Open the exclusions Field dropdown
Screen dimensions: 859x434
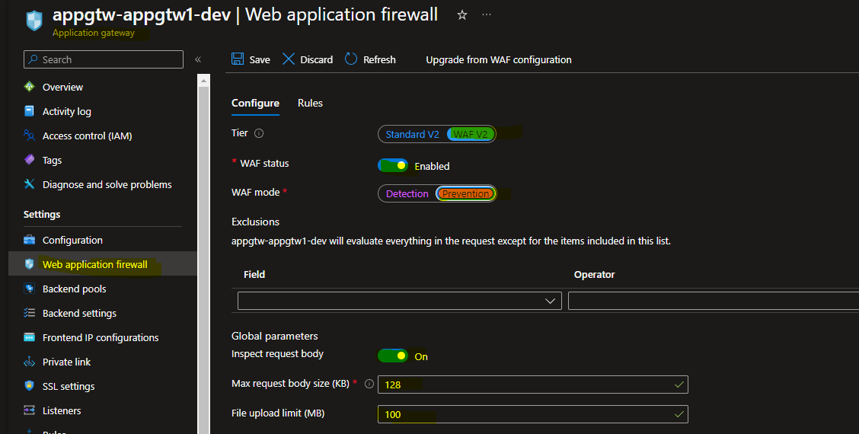point(399,301)
